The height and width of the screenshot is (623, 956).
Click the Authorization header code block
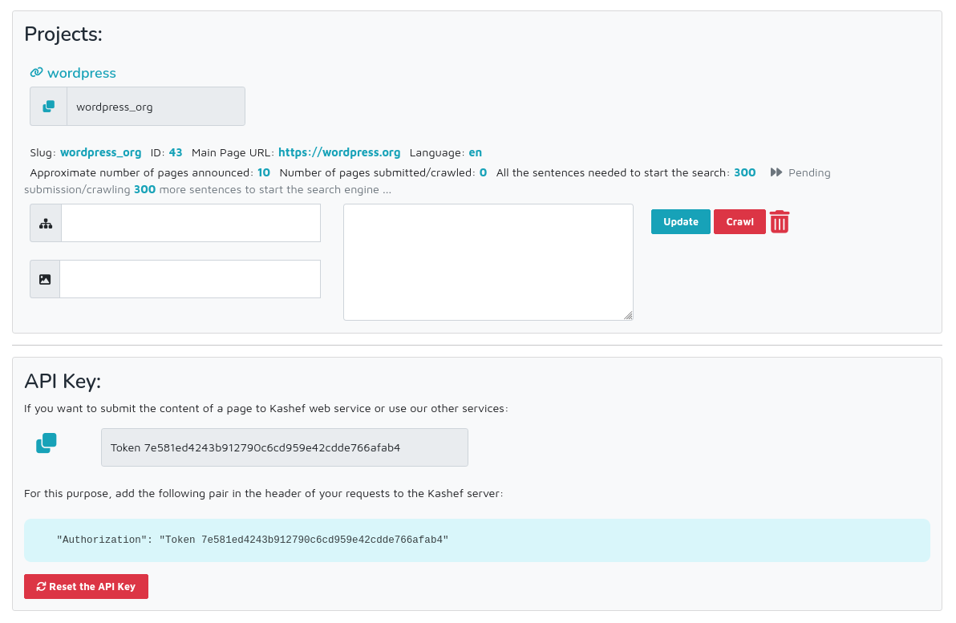click(x=476, y=540)
